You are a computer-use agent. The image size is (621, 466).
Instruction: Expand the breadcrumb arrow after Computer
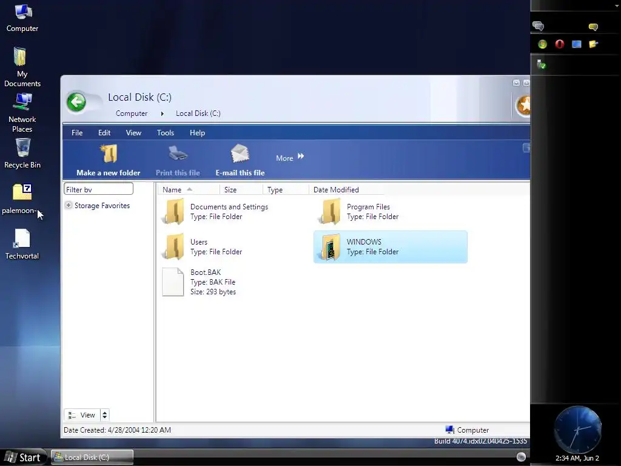162,113
